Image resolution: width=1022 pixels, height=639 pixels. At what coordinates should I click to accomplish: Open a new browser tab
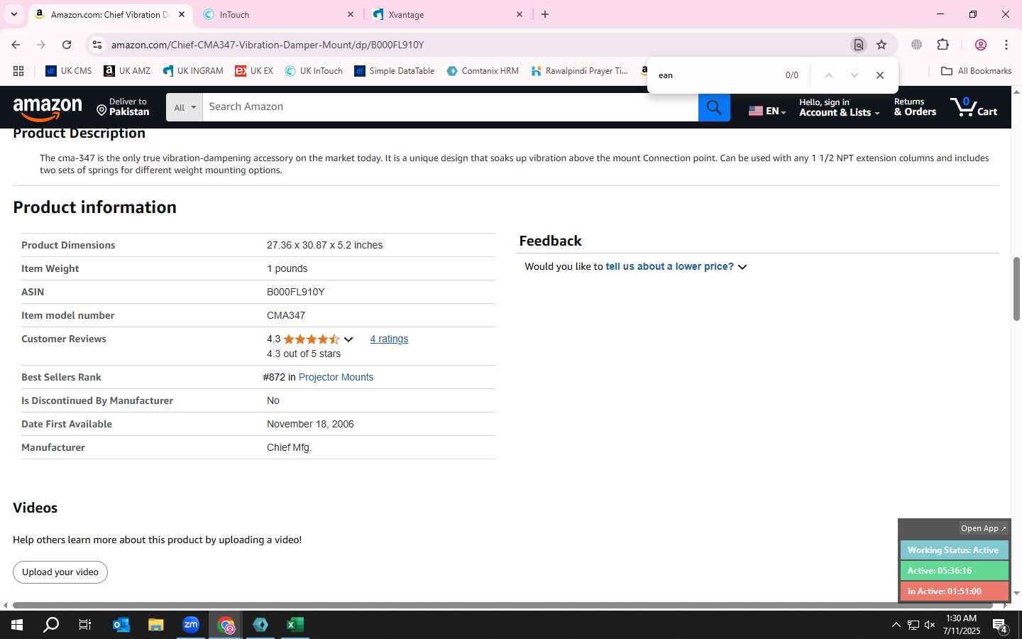[545, 14]
